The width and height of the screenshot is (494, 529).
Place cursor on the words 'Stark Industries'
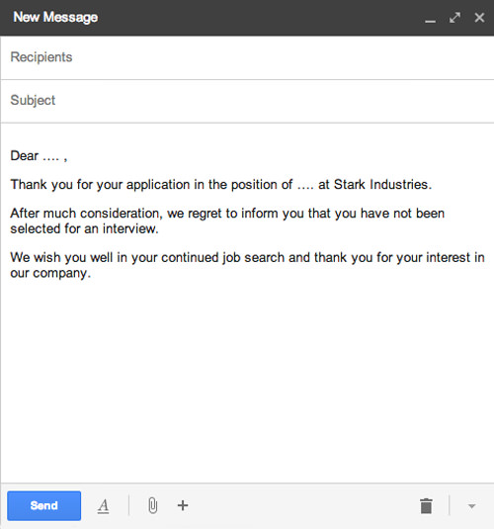[x=381, y=185]
